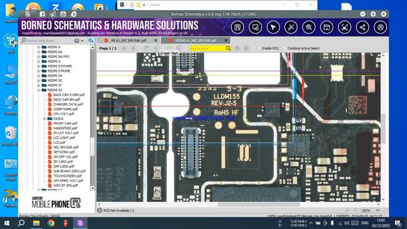
Task: Open File Explorer from the taskbar
Action: click(36, 223)
